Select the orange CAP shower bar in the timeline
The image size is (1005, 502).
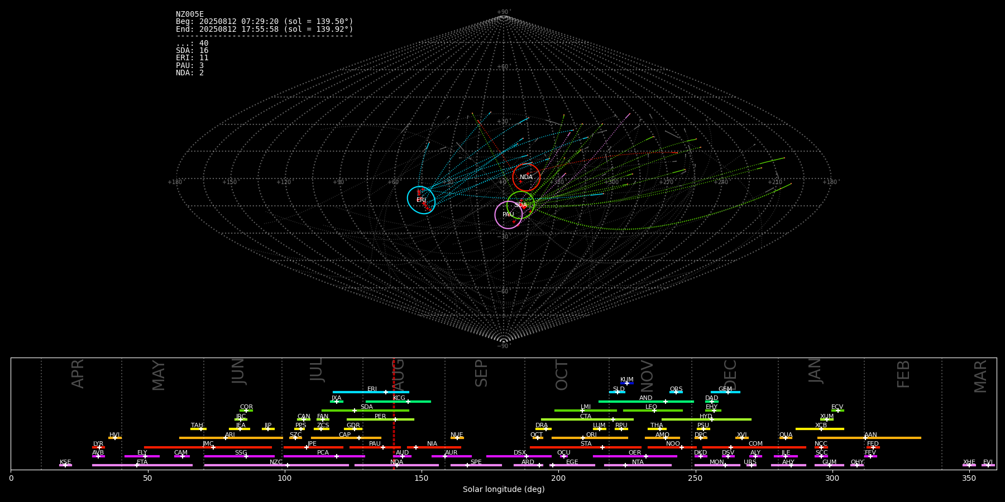[346, 438]
